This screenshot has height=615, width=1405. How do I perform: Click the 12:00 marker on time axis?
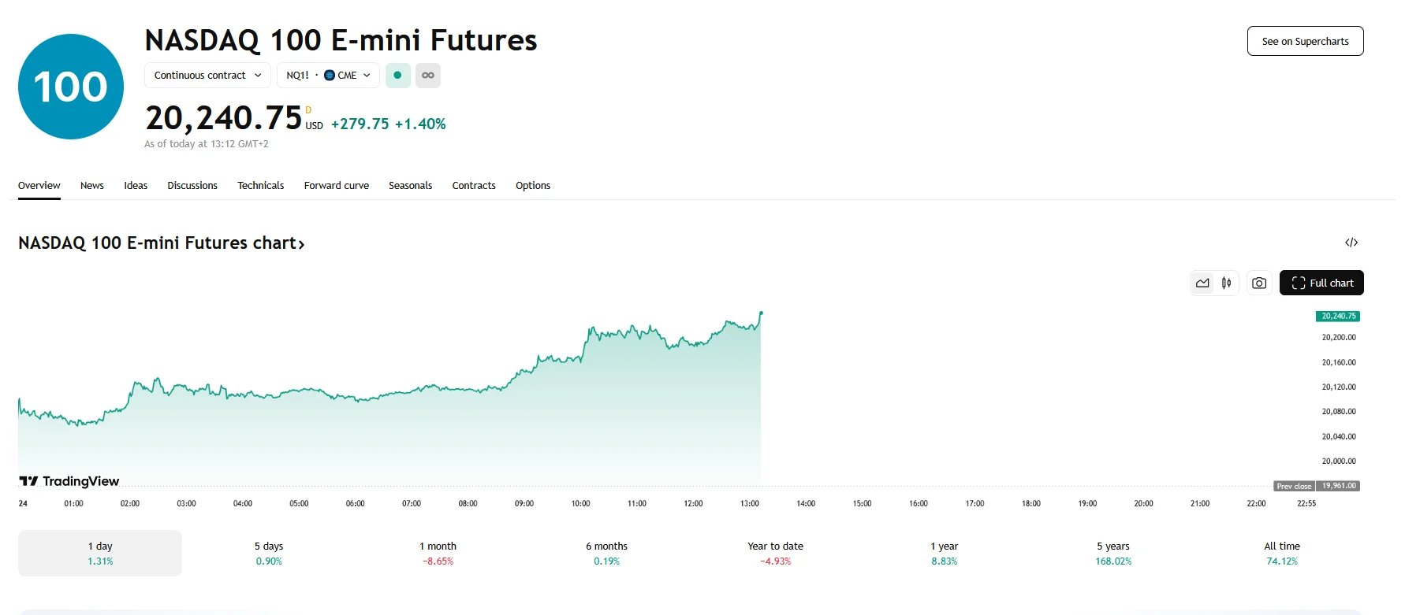click(693, 503)
